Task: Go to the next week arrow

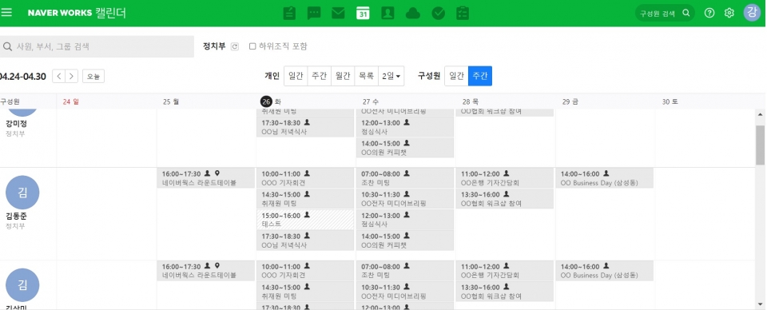Action: click(x=71, y=76)
